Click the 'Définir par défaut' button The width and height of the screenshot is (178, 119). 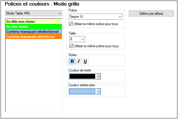tap(151, 14)
